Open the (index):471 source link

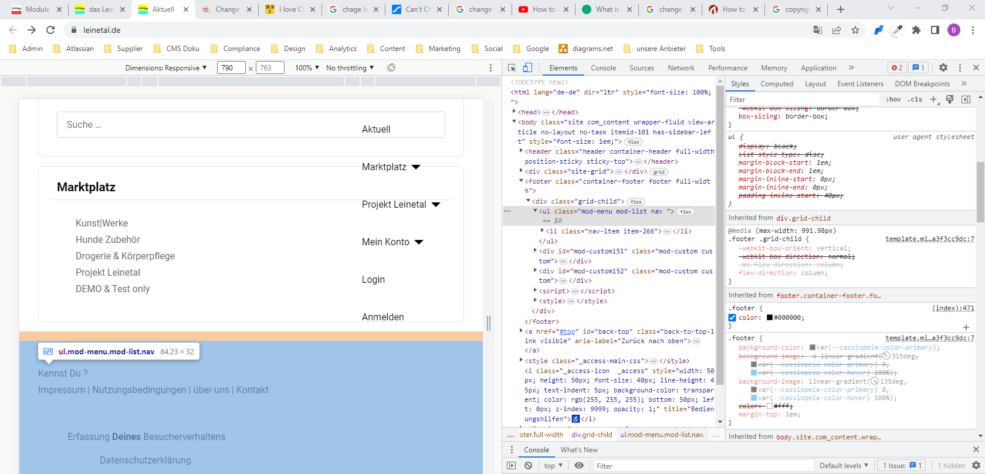(953, 308)
